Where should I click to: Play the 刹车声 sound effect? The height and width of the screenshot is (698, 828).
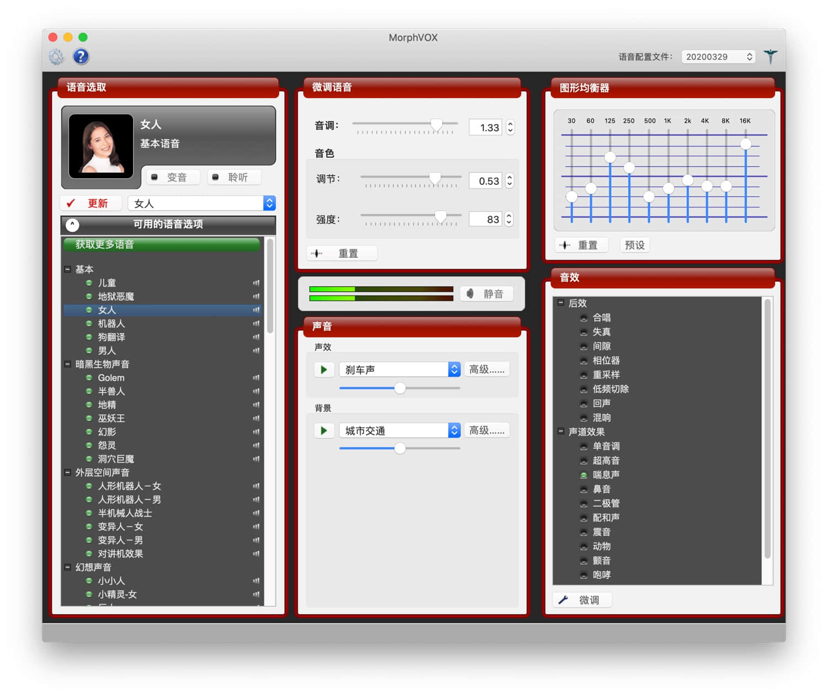(324, 370)
